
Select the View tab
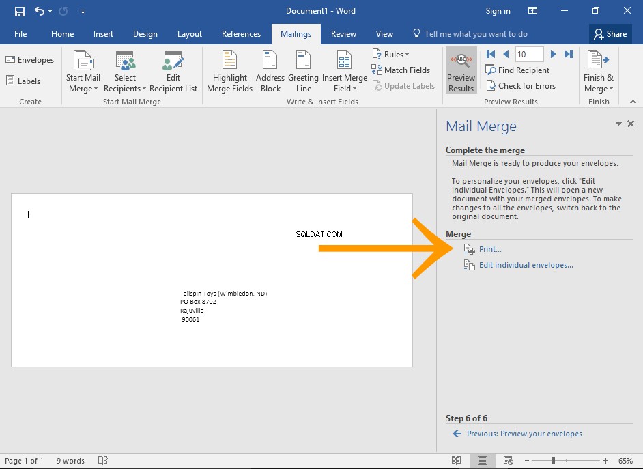point(384,34)
